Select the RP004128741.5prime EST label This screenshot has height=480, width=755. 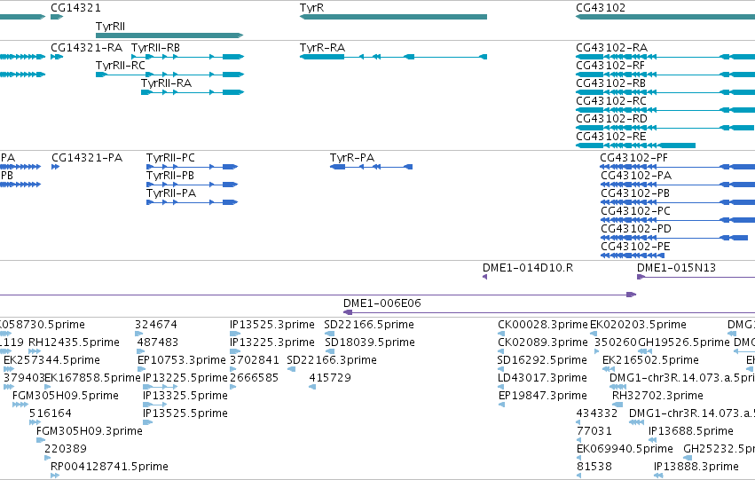coord(109,467)
